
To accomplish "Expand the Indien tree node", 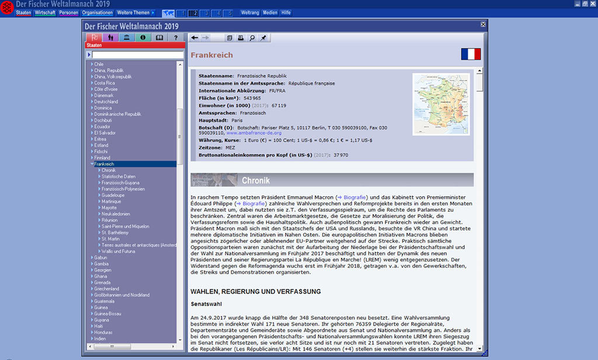I will [92, 338].
